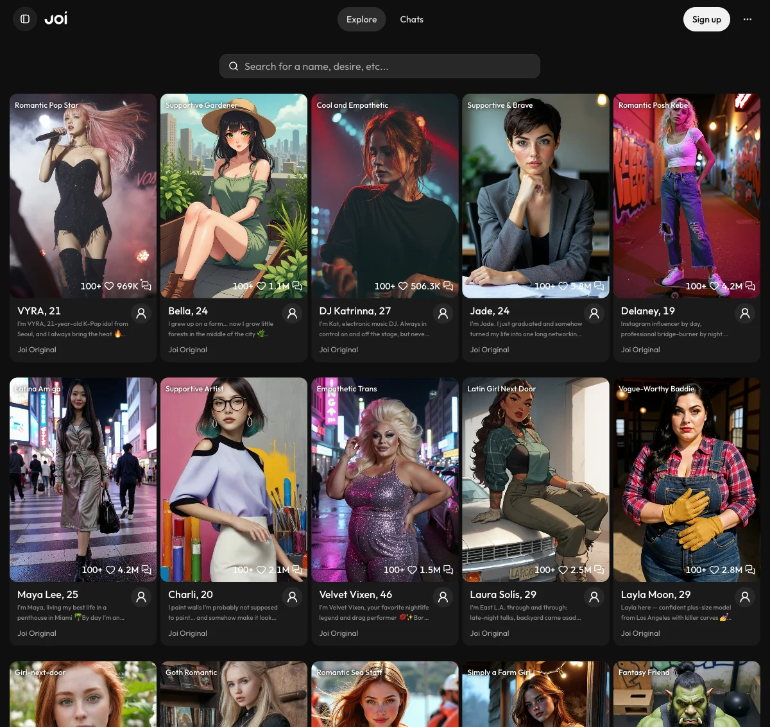Switch to the Explore tab
The image size is (770, 727).
(x=361, y=19)
